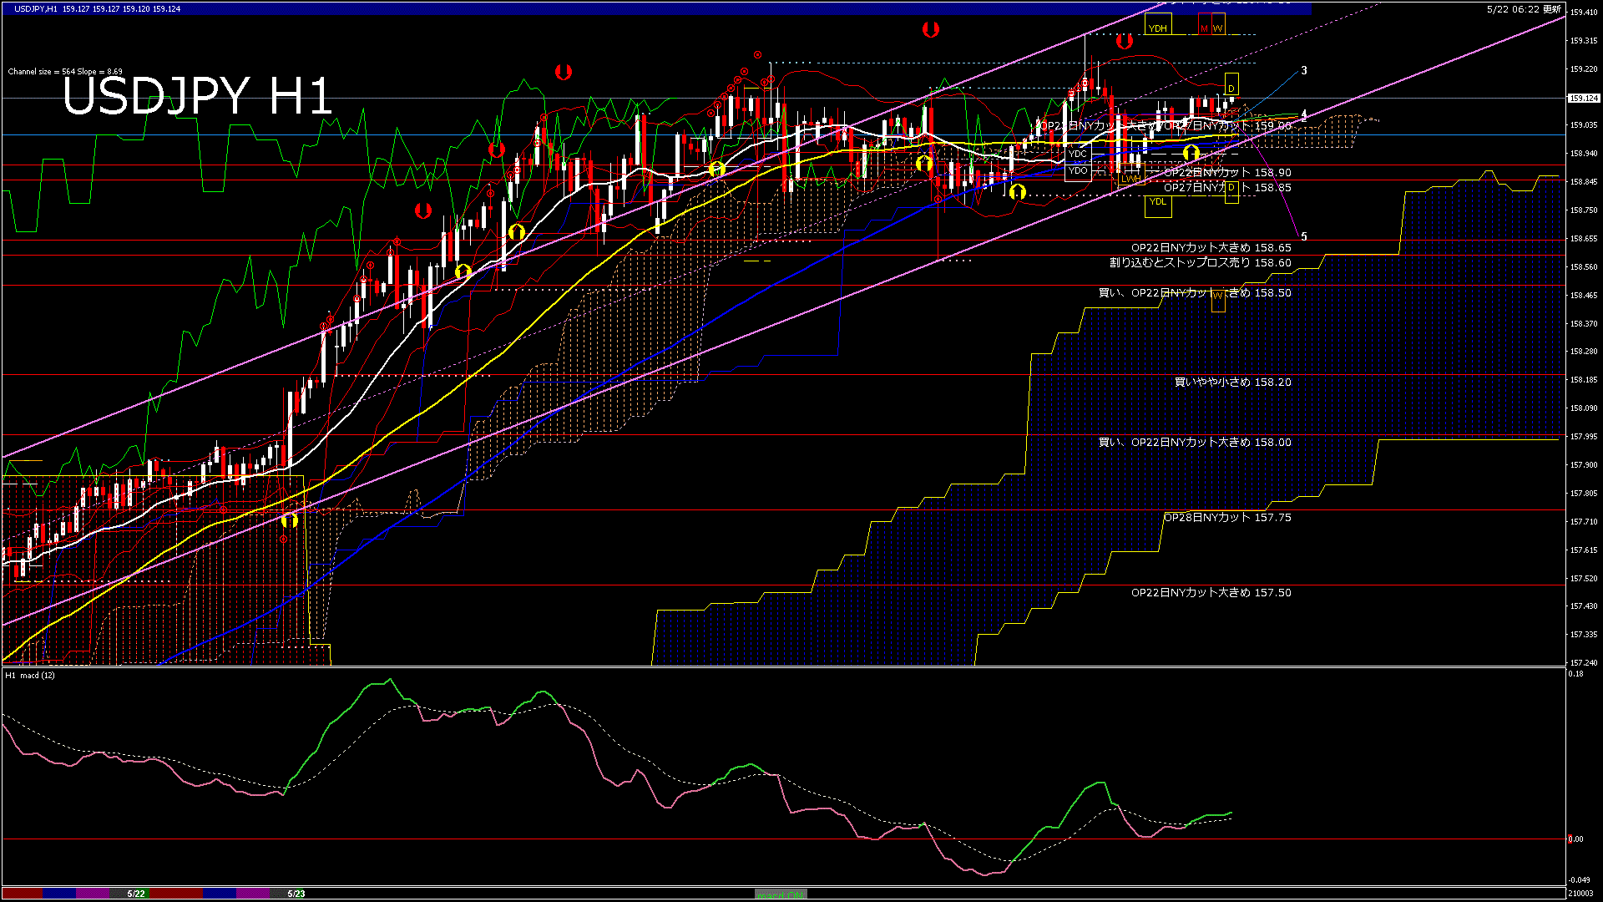Click the wave number 5 projection label
Image resolution: width=1603 pixels, height=902 pixels.
coord(1304,237)
